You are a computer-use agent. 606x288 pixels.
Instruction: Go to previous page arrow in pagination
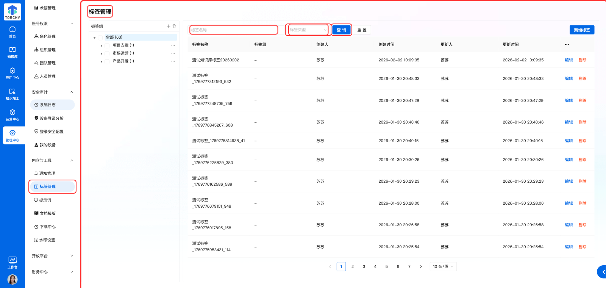coord(330,266)
